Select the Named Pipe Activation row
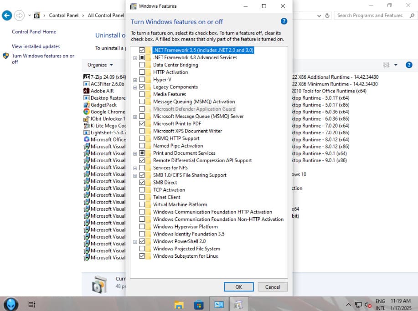This screenshot has height=311, width=418. [x=178, y=146]
